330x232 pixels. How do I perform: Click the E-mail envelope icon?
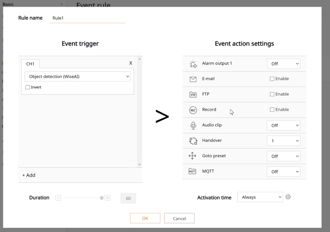[193, 79]
